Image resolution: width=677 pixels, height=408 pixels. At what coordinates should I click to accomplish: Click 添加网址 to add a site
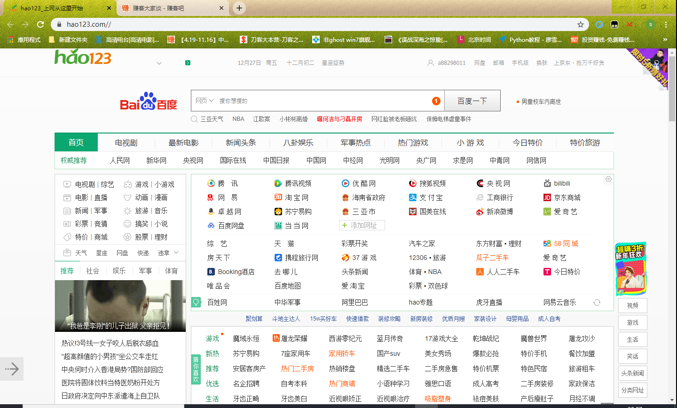click(x=362, y=225)
